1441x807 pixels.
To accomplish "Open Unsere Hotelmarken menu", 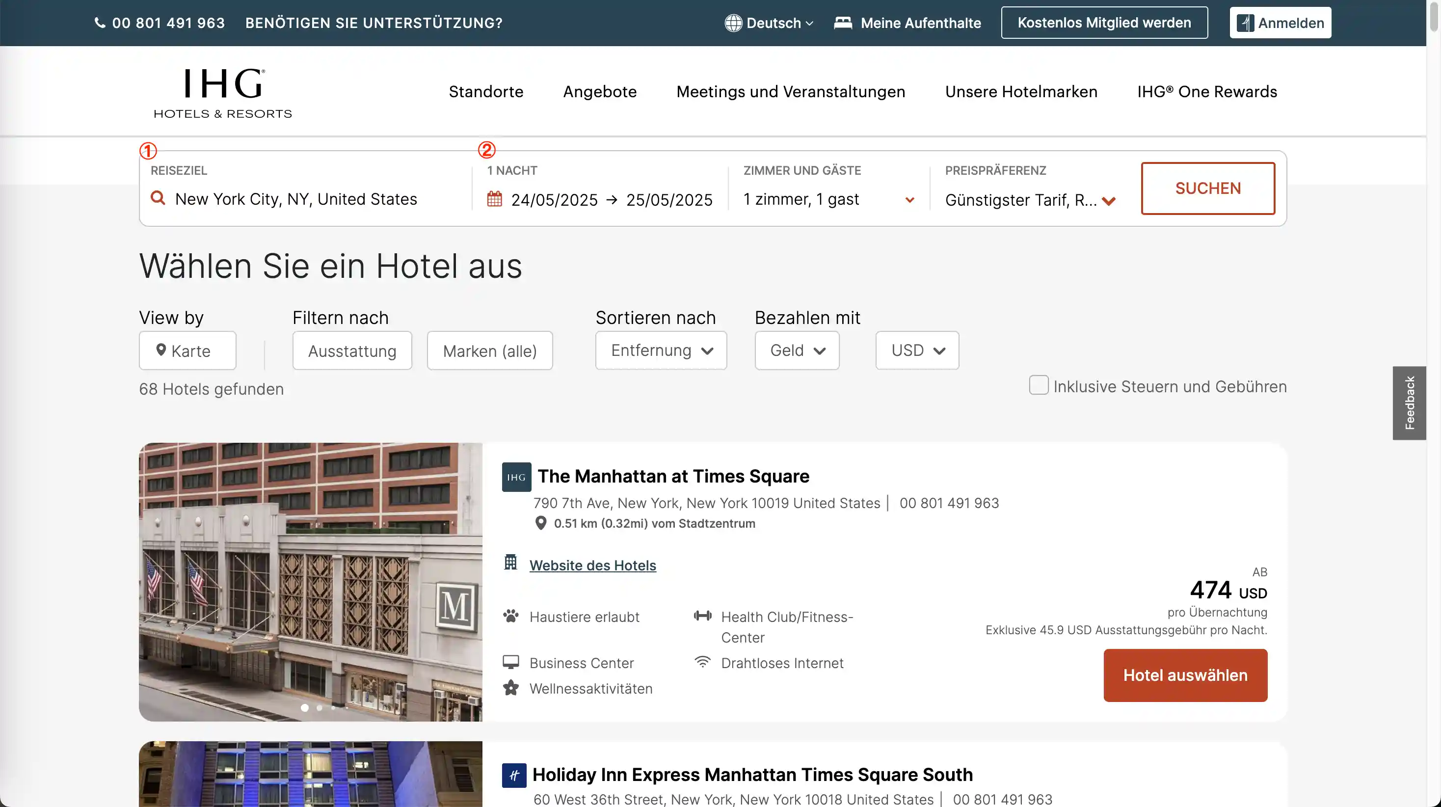I will click(x=1021, y=92).
